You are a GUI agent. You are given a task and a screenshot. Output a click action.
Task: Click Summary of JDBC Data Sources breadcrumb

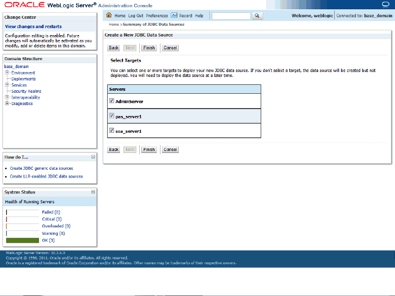pos(154,24)
